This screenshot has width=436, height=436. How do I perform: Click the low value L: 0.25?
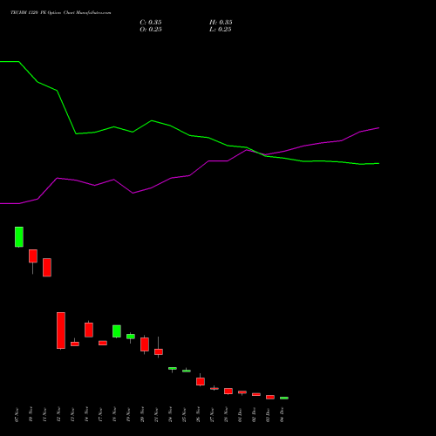pos(221,30)
